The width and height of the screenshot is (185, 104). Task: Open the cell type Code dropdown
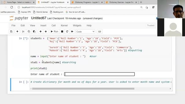click(85, 31)
